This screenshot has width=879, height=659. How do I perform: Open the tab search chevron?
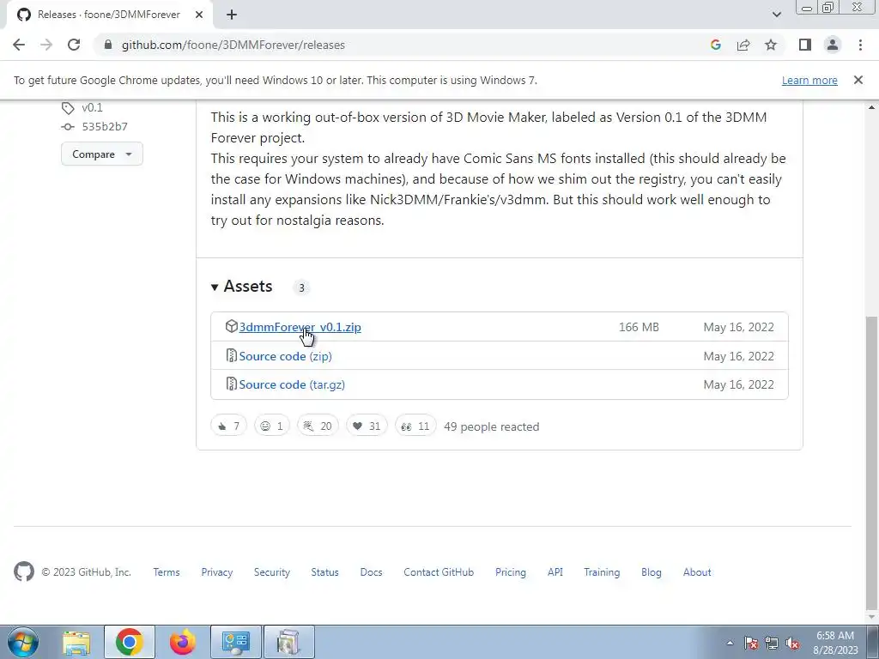point(776,15)
